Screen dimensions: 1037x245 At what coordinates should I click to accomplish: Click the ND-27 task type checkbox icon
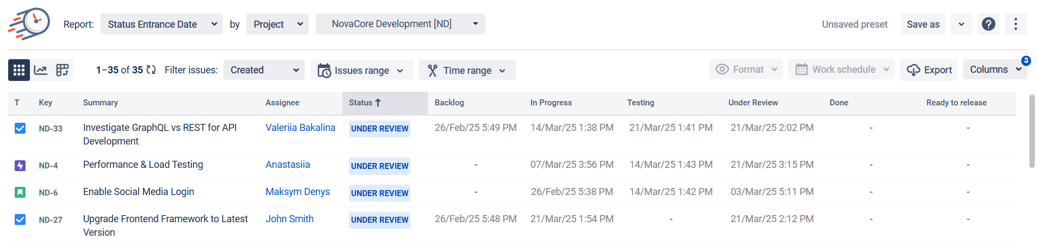point(20,219)
